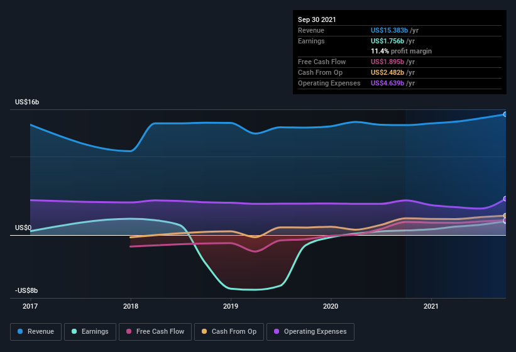
Task: Select the Revenue endpoint marker on chart
Action: pos(505,114)
